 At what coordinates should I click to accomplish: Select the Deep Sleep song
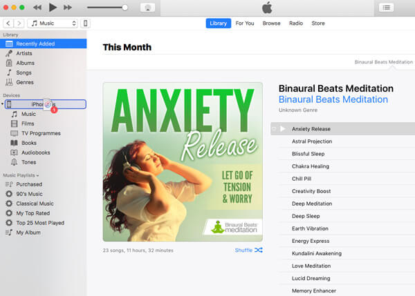click(x=347, y=216)
